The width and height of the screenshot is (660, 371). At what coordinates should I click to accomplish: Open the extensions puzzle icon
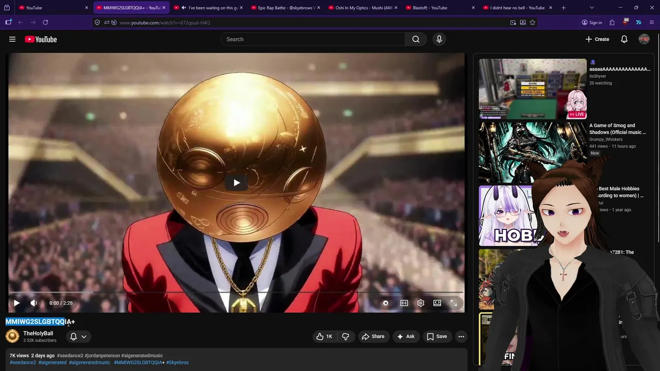click(x=612, y=22)
